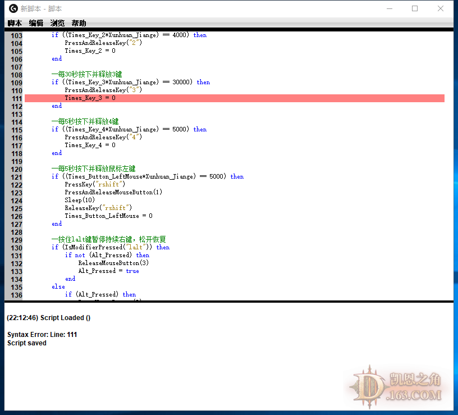Click the 'if not (Alt_Pressed) then' line

107,255
